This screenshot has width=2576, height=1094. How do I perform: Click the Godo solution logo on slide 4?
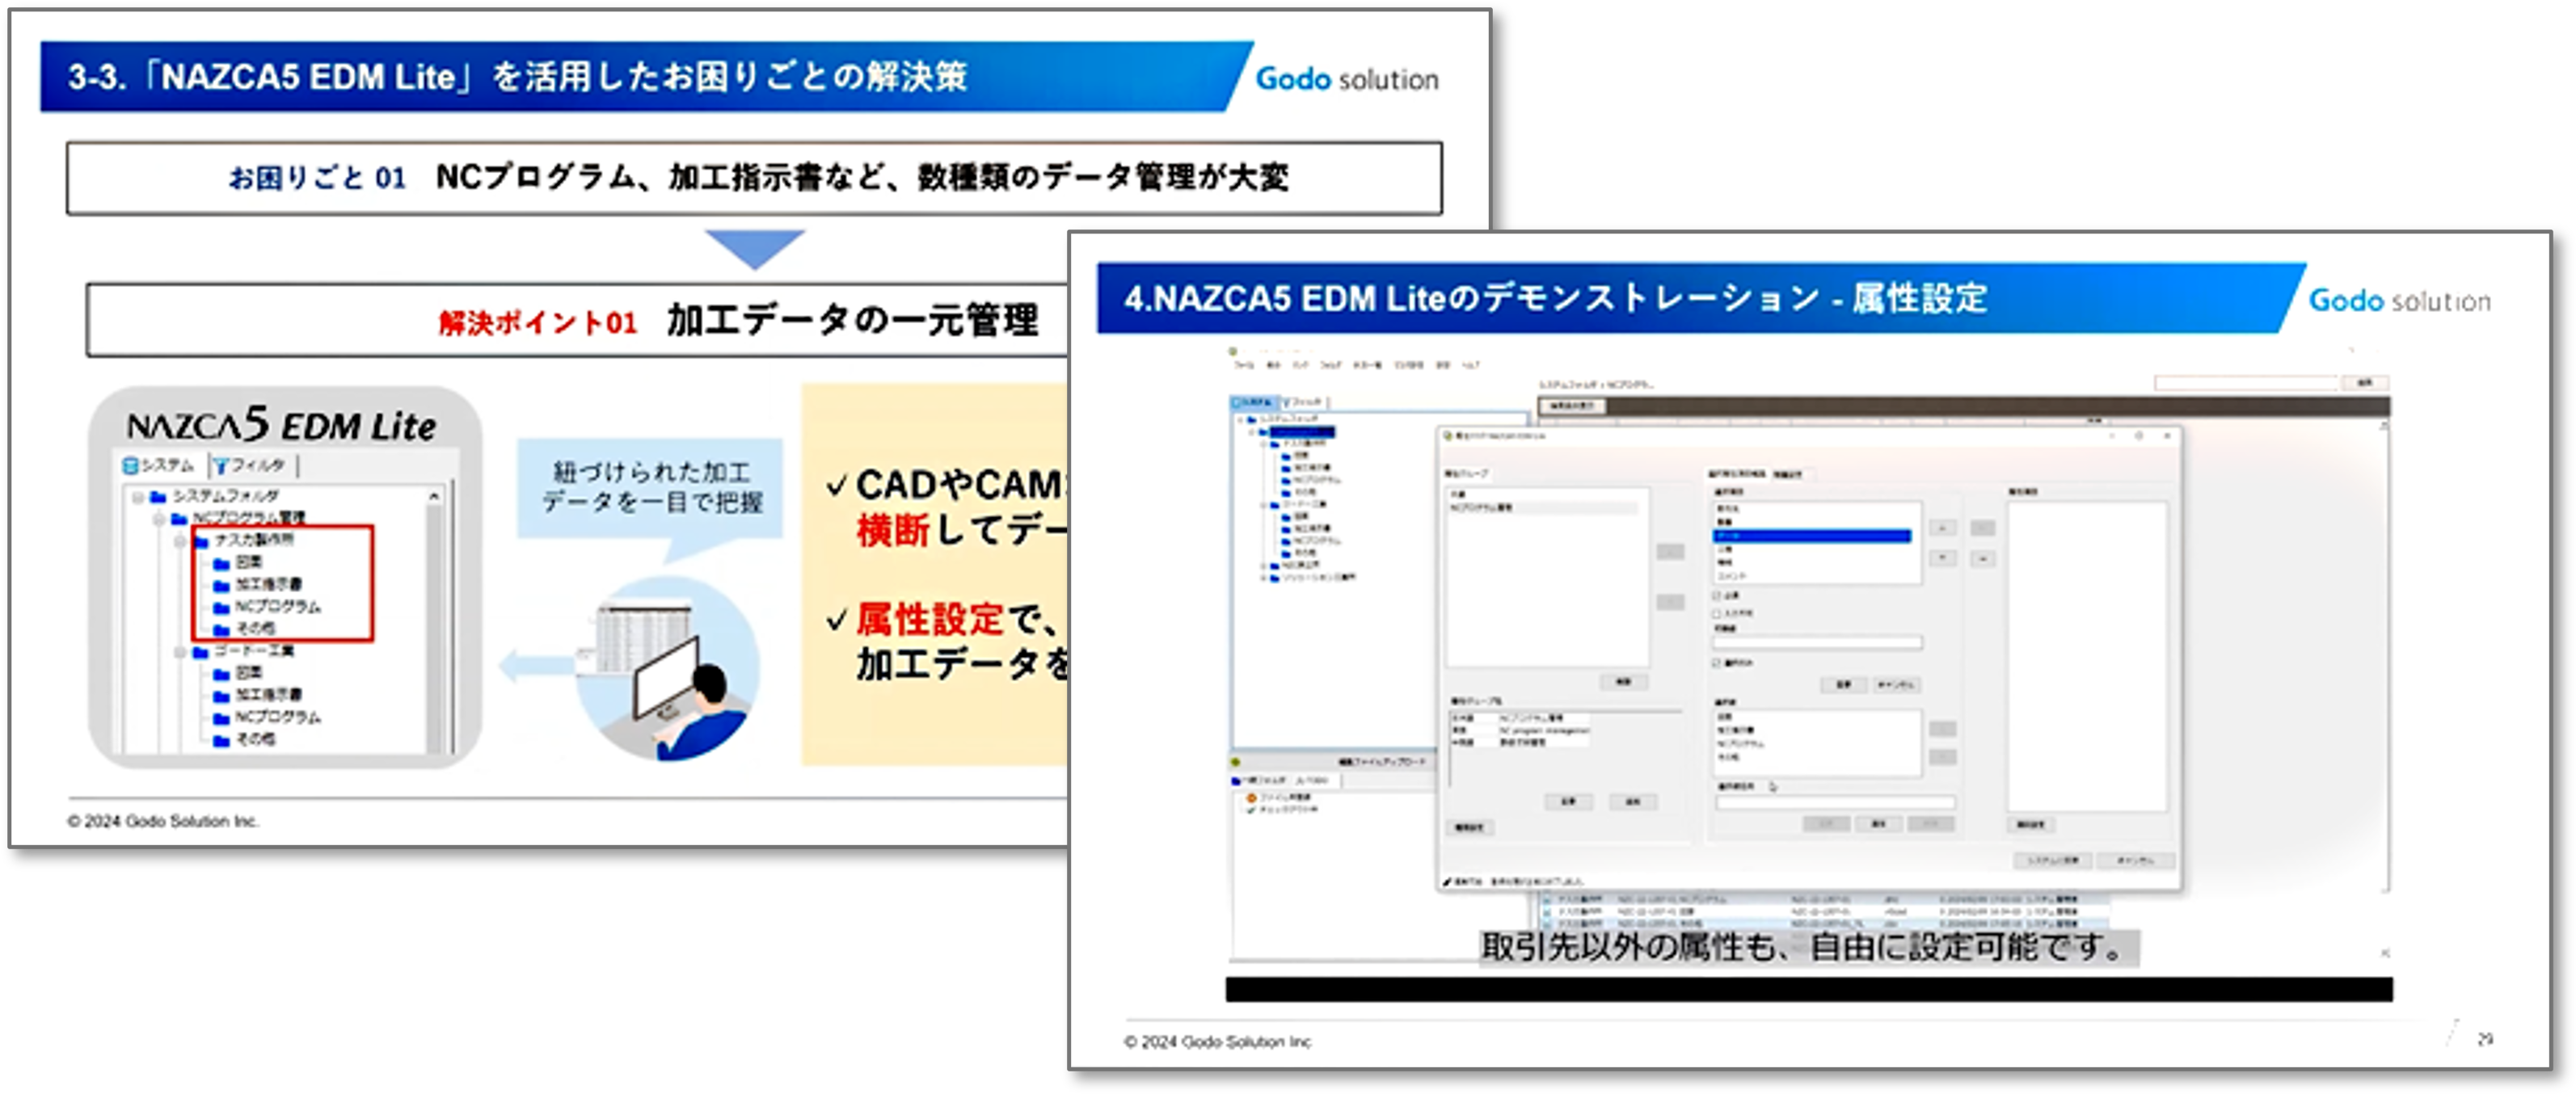[x=2399, y=300]
